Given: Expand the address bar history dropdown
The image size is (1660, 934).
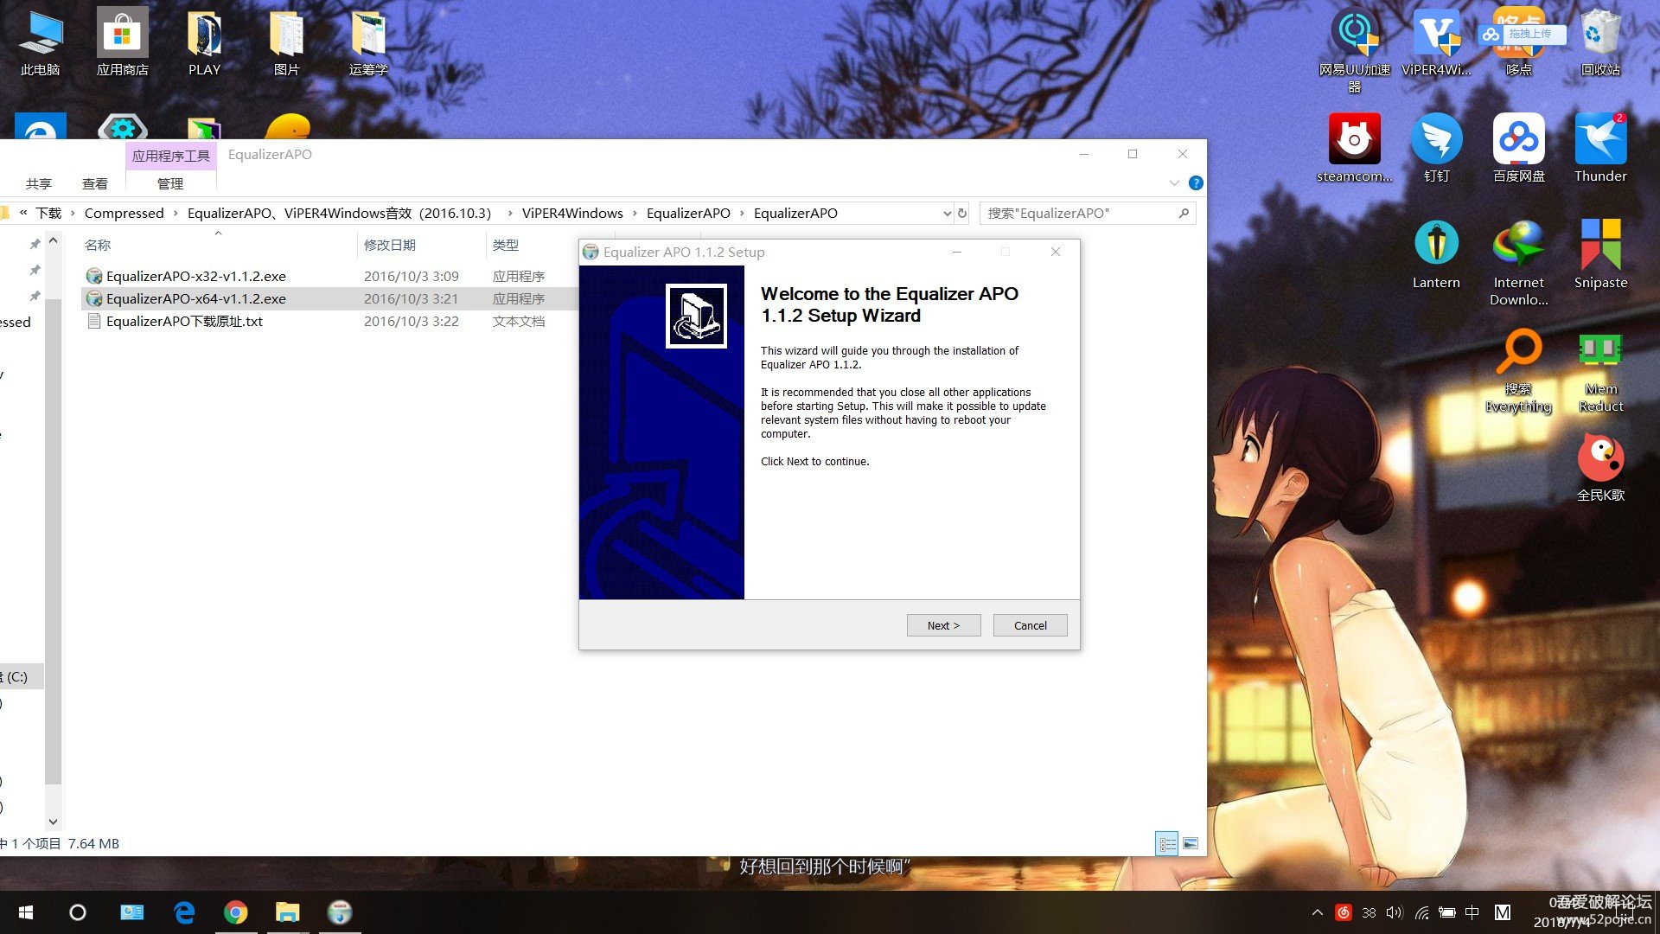Looking at the screenshot, I should [x=947, y=214].
